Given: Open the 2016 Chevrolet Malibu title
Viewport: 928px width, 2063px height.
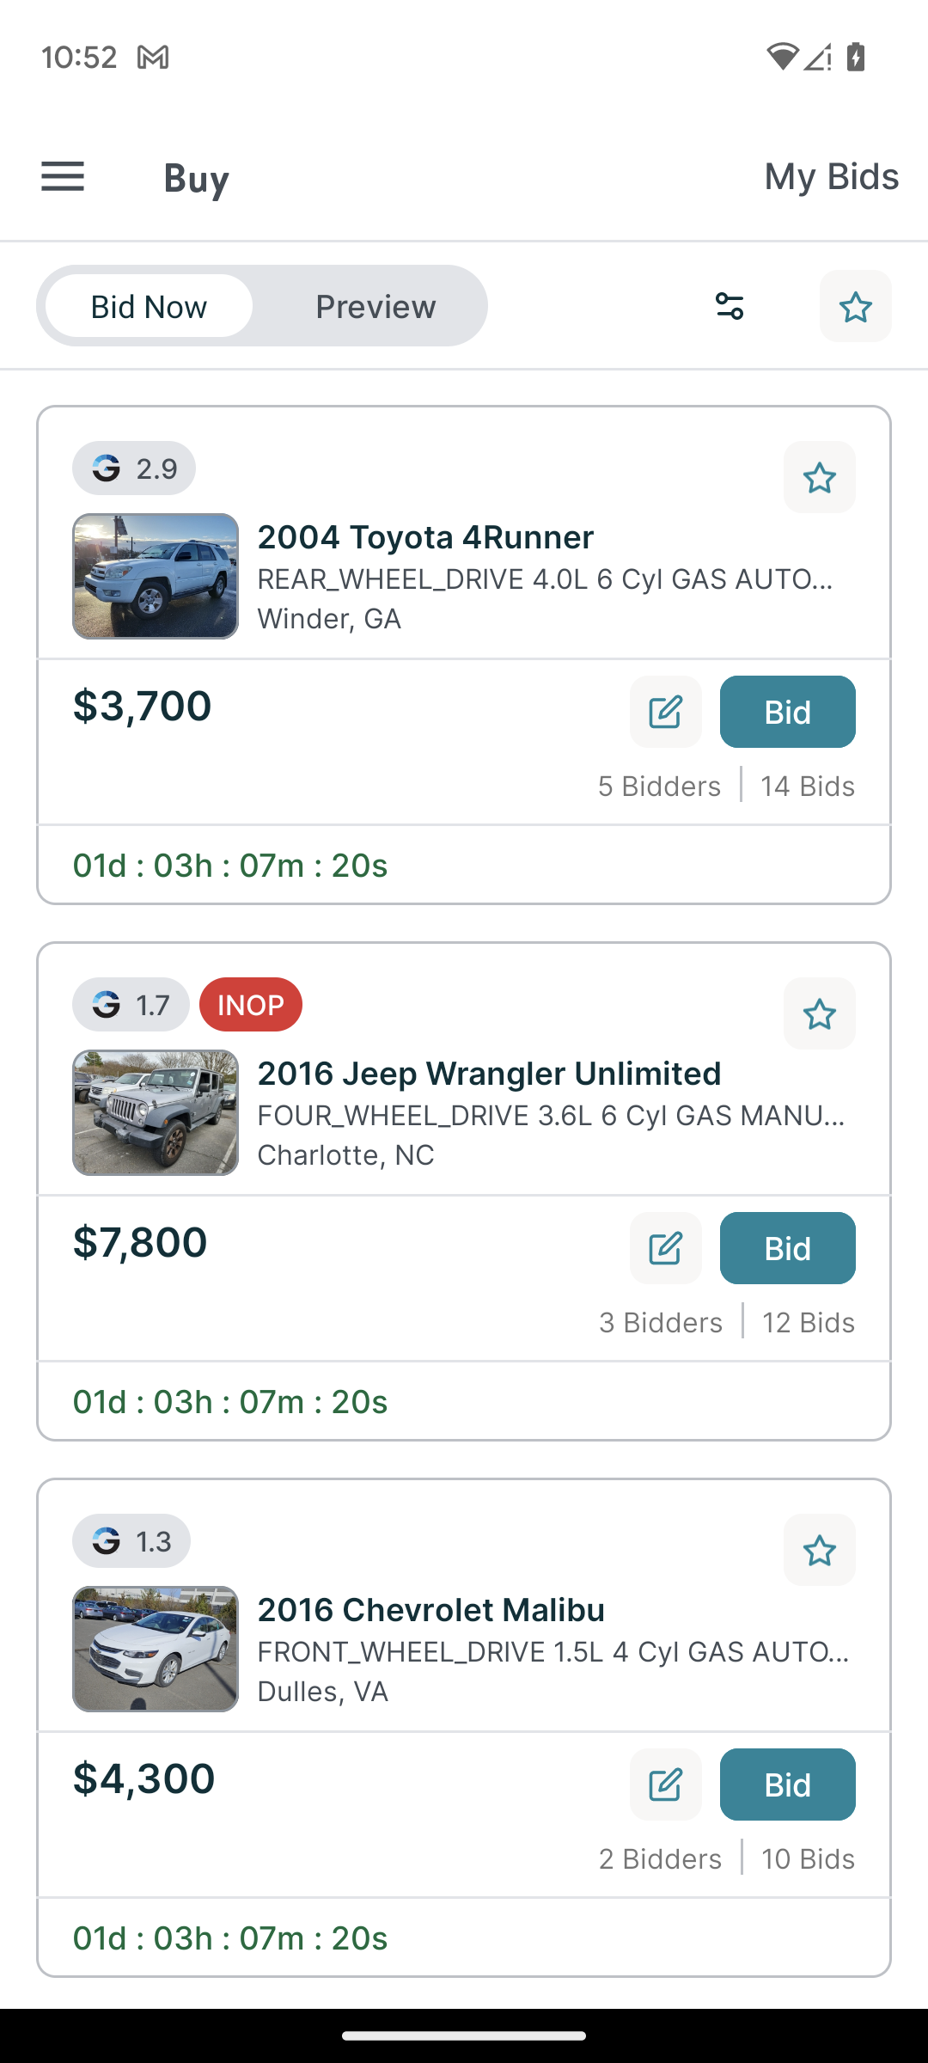Looking at the screenshot, I should (431, 1610).
